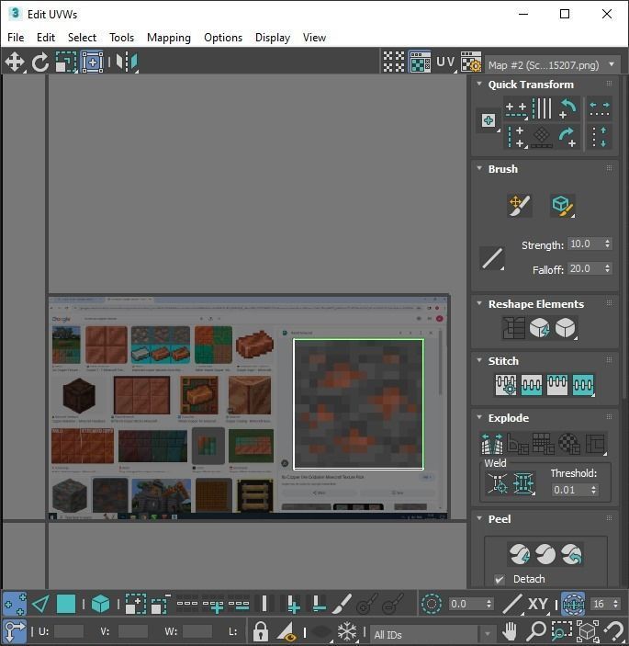Switch to Vertex sub-object mode

[x=15, y=605]
